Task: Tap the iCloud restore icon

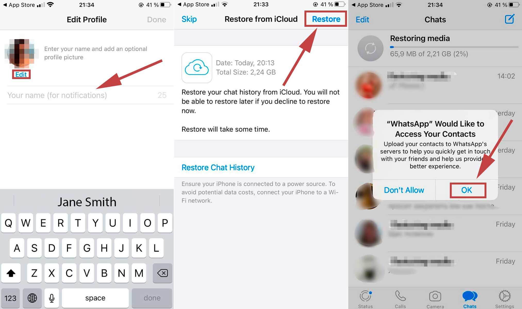Action: [x=197, y=67]
